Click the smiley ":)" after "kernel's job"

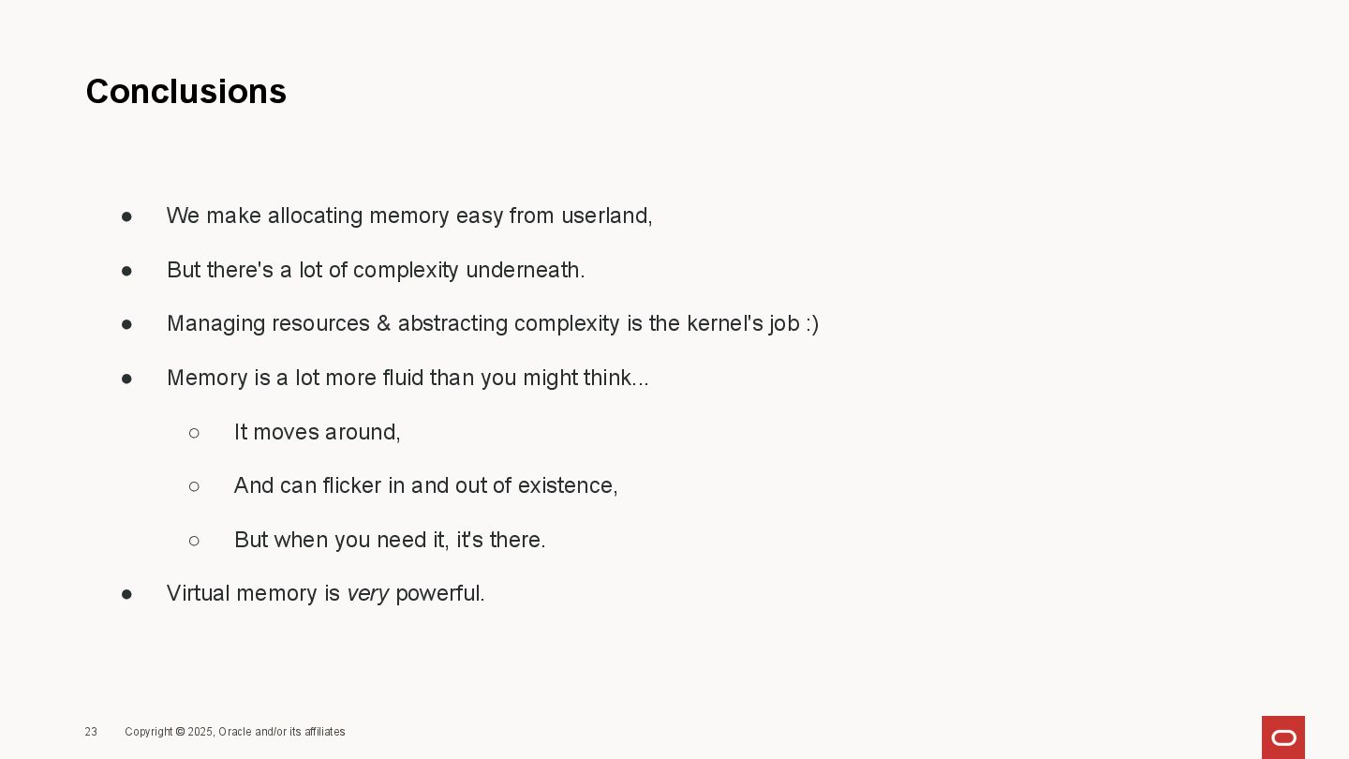[811, 323]
